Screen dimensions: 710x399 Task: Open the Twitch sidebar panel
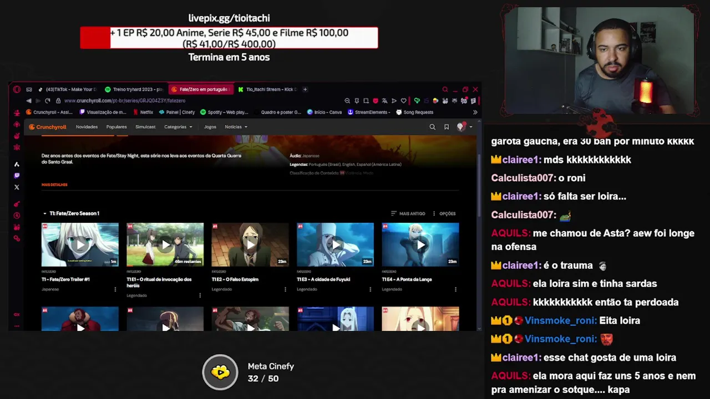[17, 176]
